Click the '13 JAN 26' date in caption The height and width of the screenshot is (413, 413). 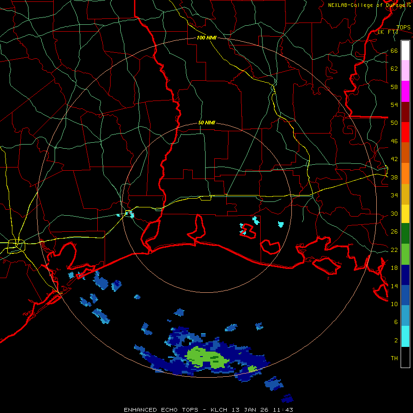click(x=250, y=410)
